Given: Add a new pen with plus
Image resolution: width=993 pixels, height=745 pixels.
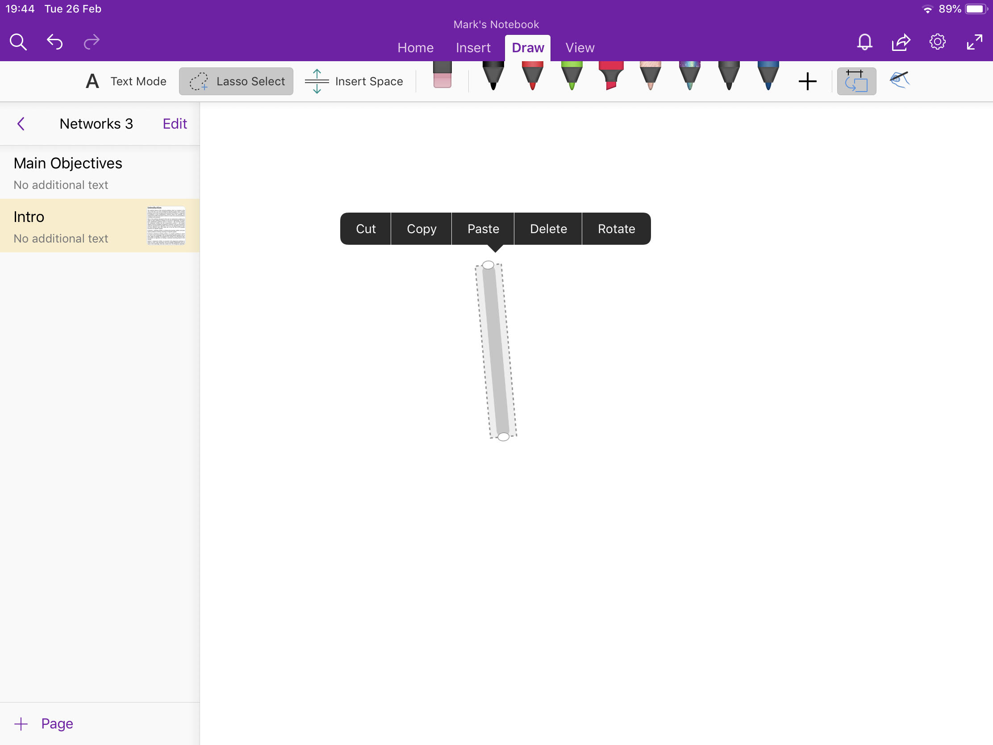Looking at the screenshot, I should (807, 81).
